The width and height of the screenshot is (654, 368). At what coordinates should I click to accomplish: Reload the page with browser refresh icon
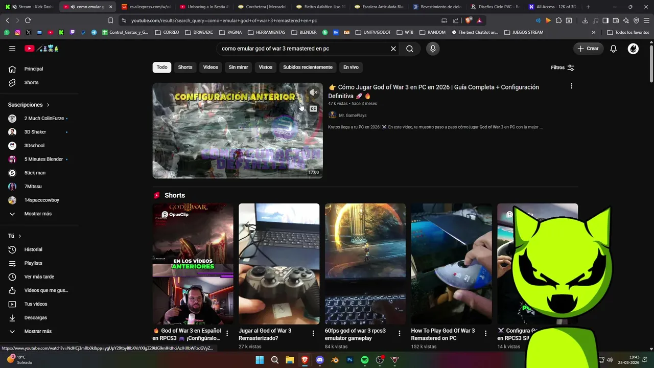coord(28,20)
